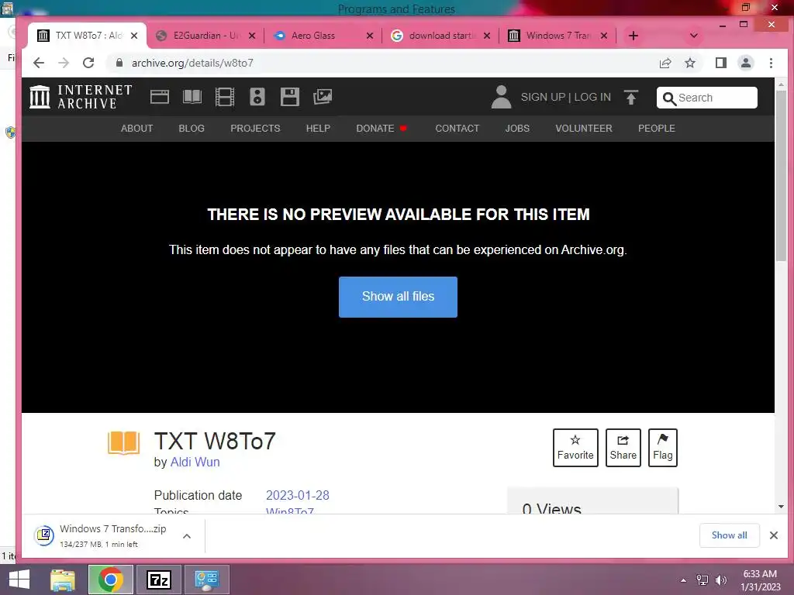
Task: Open the CONTACT menu item
Action: [457, 129]
